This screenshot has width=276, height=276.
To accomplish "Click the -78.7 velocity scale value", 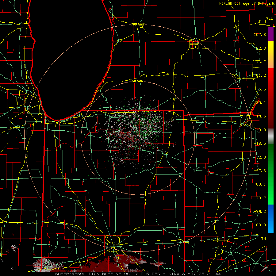I will click(260, 198).
